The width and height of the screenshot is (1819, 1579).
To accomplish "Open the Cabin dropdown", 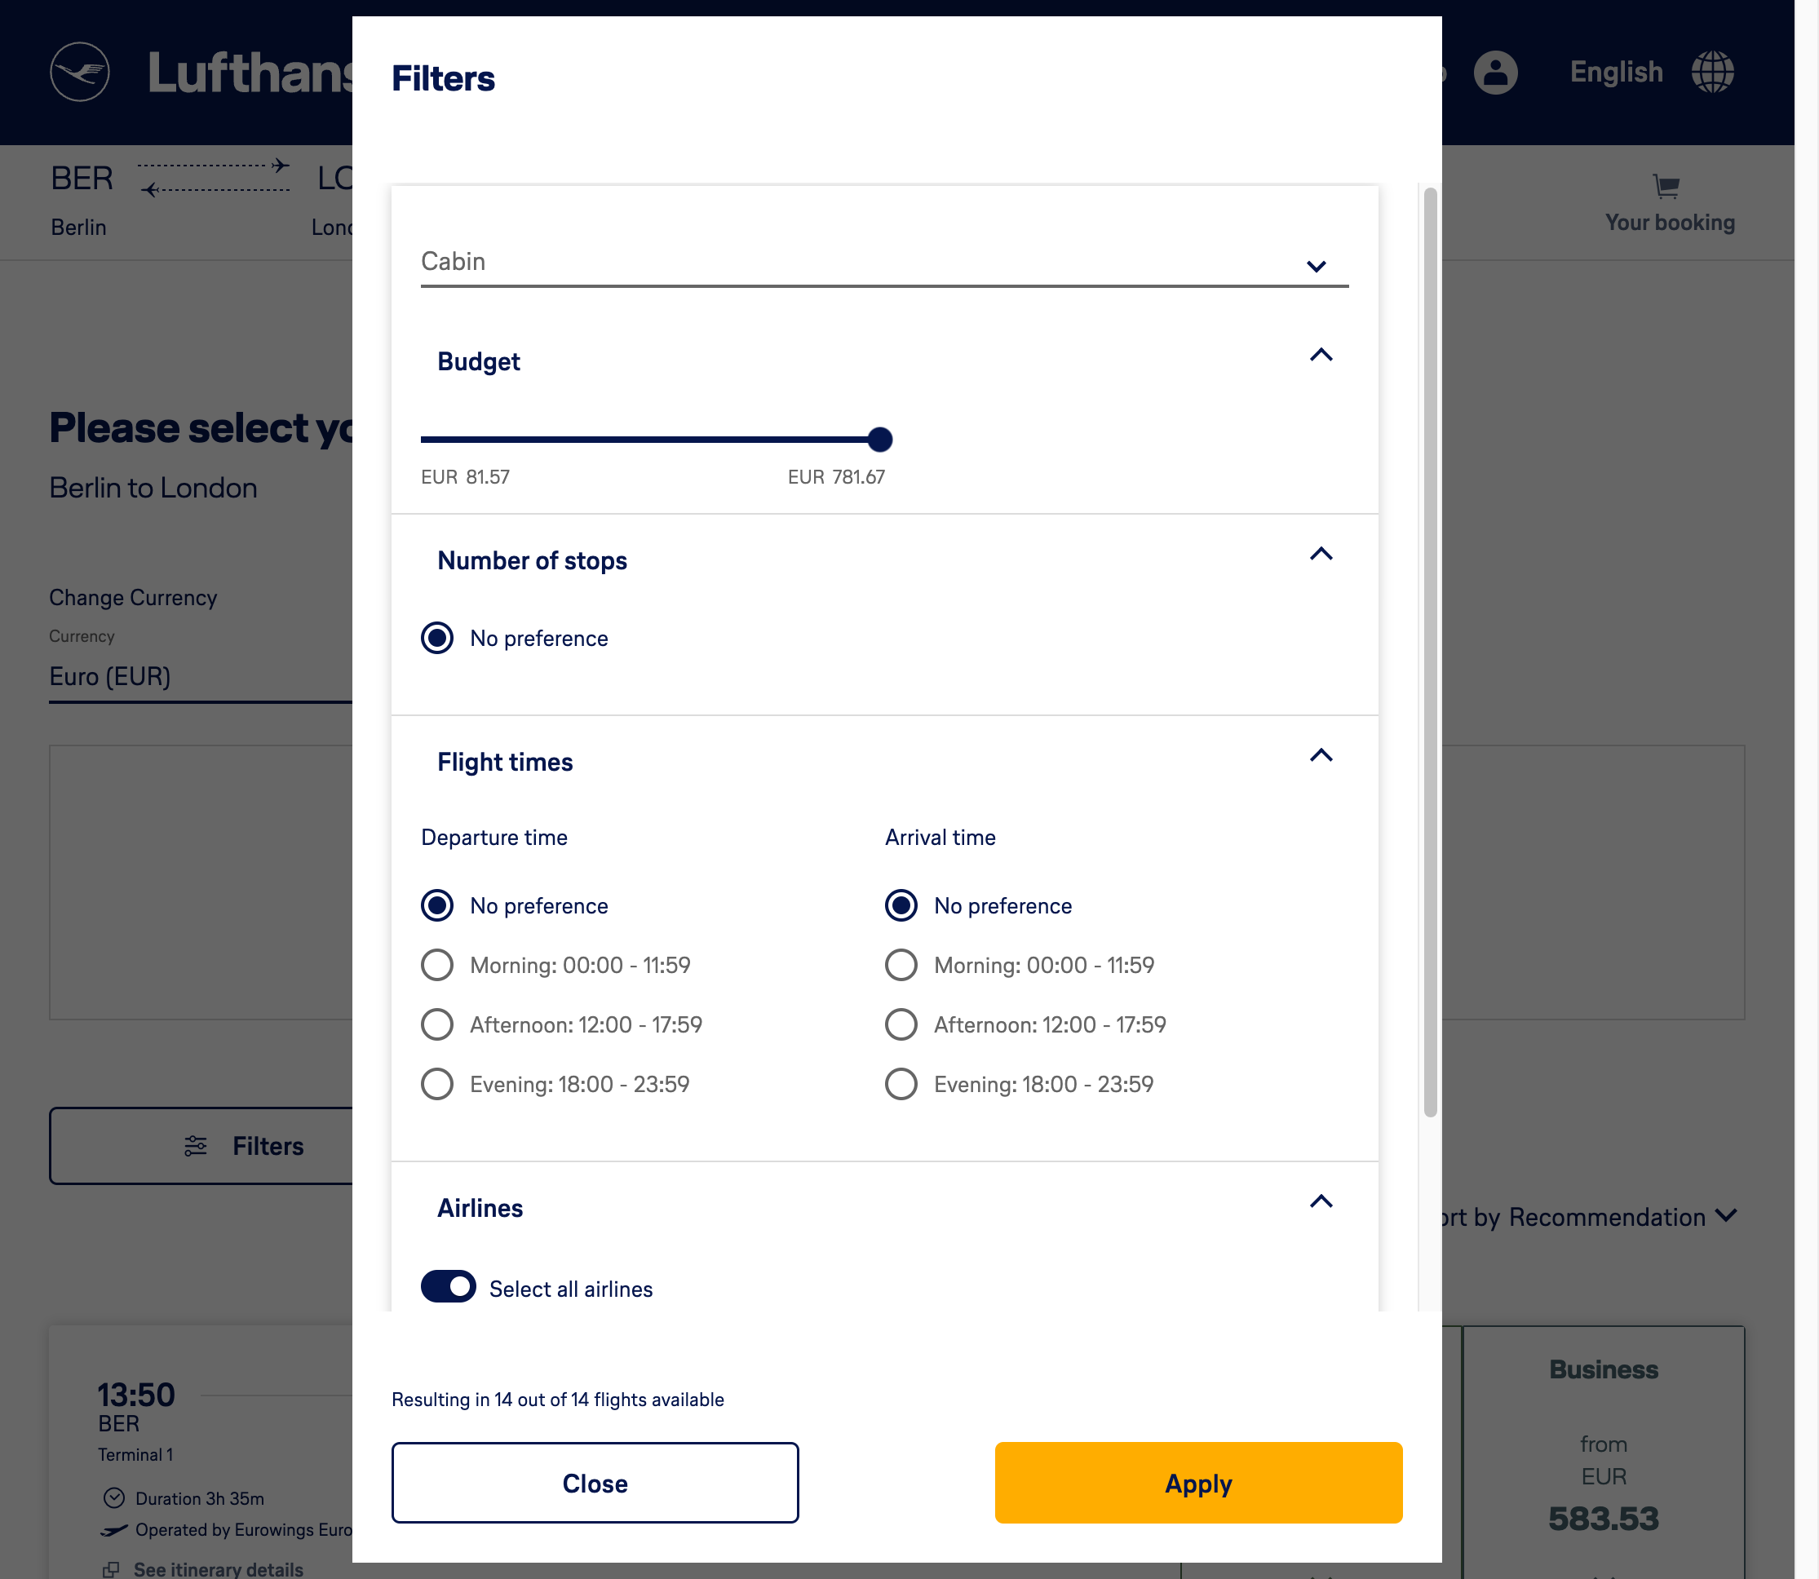I will click(884, 263).
